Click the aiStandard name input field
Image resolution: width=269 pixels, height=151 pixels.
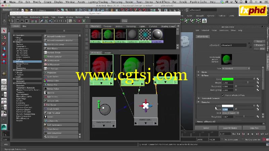(233, 45)
